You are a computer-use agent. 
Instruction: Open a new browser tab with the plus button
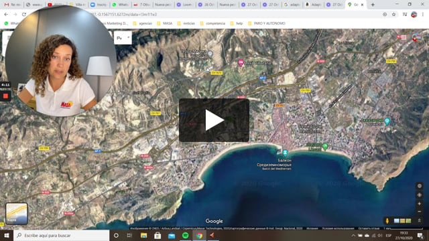pyautogui.click(x=373, y=5)
